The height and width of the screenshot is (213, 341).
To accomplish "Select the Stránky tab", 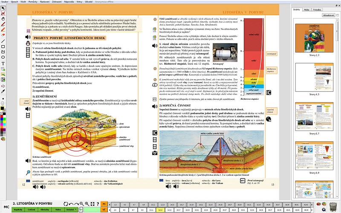I will [x=296, y=9].
